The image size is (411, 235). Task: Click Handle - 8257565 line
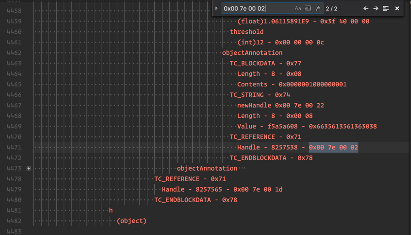[222, 189]
